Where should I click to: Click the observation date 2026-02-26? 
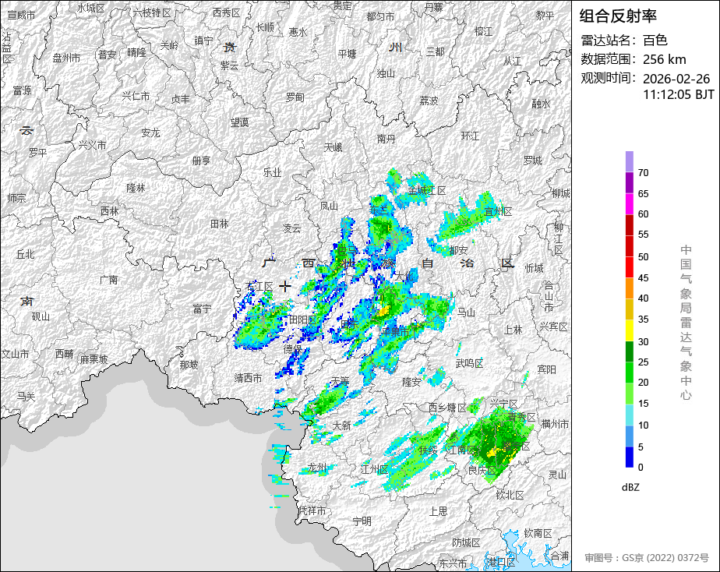point(676,79)
